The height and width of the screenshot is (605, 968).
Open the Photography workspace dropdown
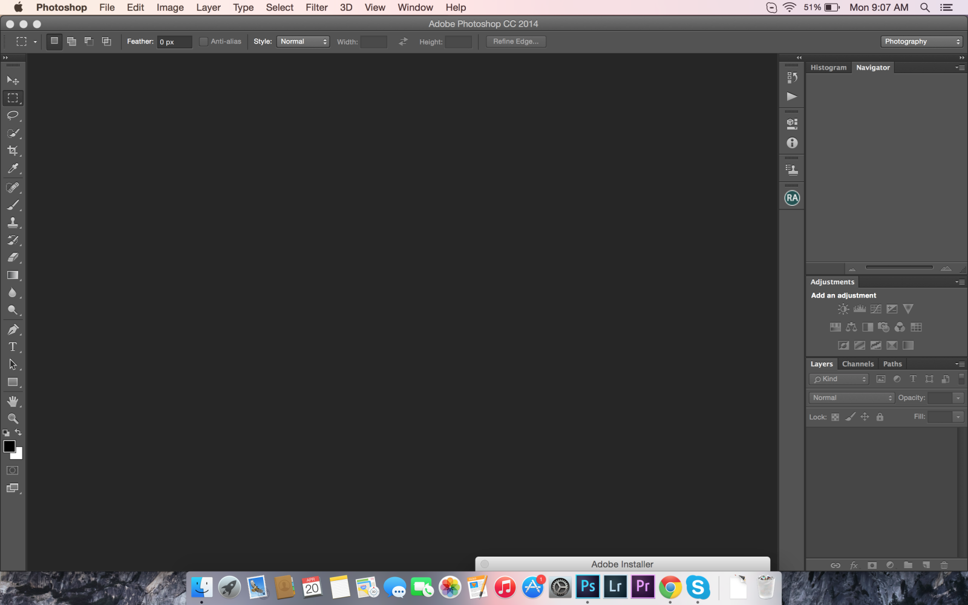tap(921, 42)
